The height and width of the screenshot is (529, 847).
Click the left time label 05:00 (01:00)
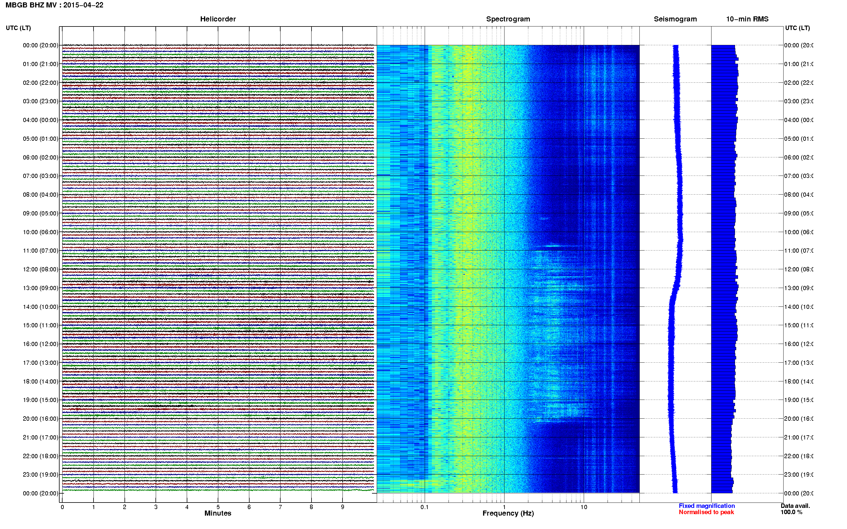click(41, 139)
